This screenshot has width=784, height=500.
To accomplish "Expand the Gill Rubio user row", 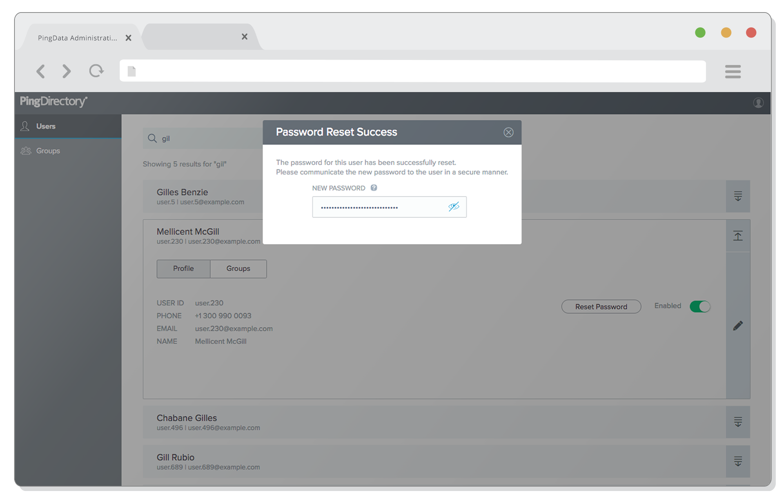I will pyautogui.click(x=738, y=461).
